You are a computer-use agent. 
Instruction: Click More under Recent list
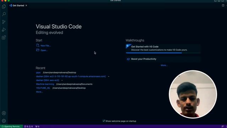coord(39,92)
